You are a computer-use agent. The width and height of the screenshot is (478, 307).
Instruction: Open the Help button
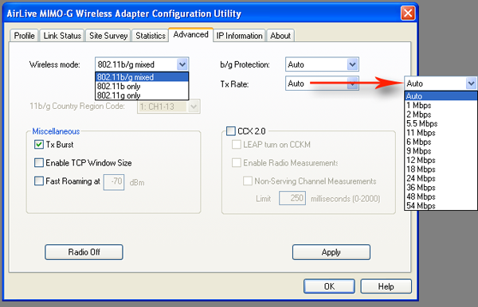click(386, 286)
